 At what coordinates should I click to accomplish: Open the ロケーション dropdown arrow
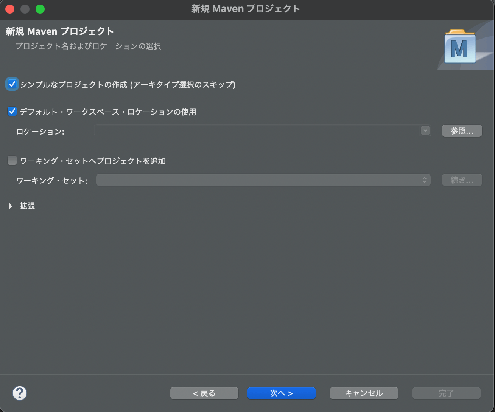coord(425,131)
